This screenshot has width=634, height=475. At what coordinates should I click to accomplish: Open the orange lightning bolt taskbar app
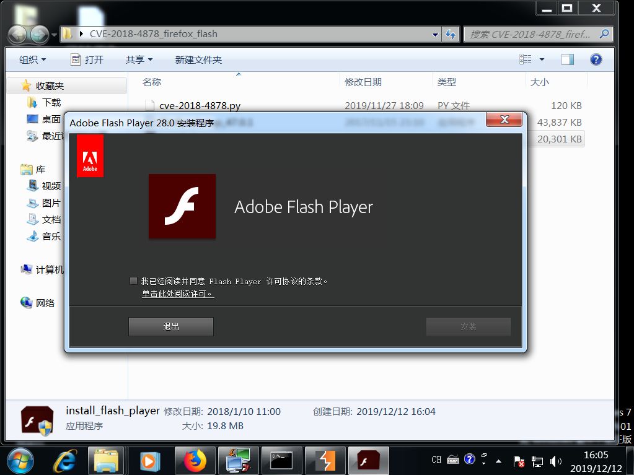tap(325, 461)
